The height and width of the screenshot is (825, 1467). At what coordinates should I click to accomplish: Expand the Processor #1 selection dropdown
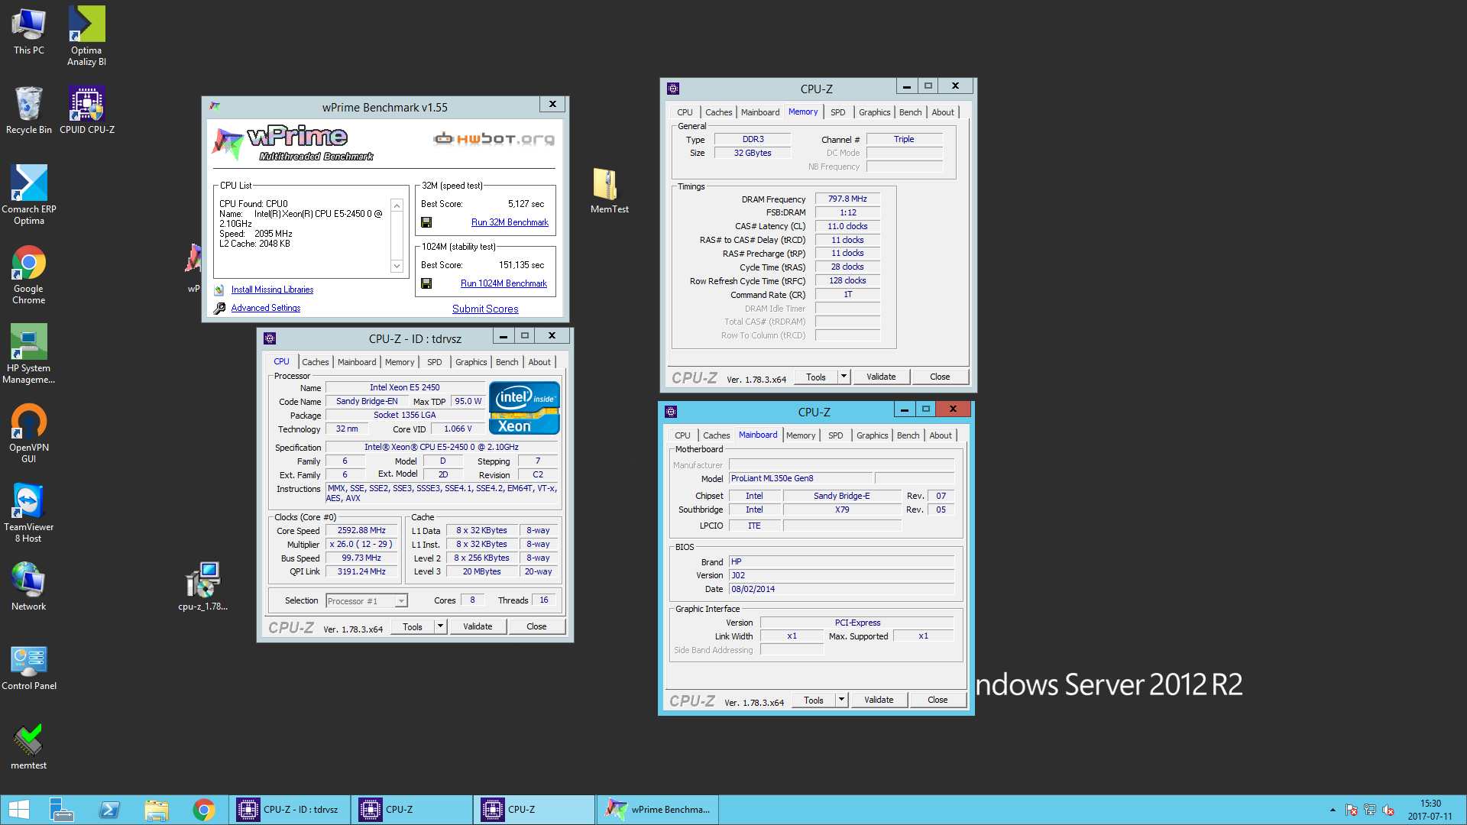click(401, 601)
